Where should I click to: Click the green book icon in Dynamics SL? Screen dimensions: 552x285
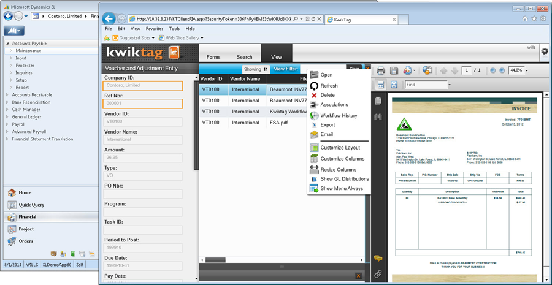73,253
